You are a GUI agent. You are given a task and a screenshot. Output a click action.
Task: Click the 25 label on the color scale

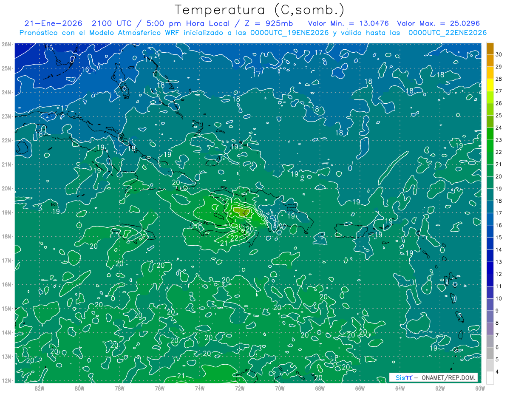click(x=499, y=115)
